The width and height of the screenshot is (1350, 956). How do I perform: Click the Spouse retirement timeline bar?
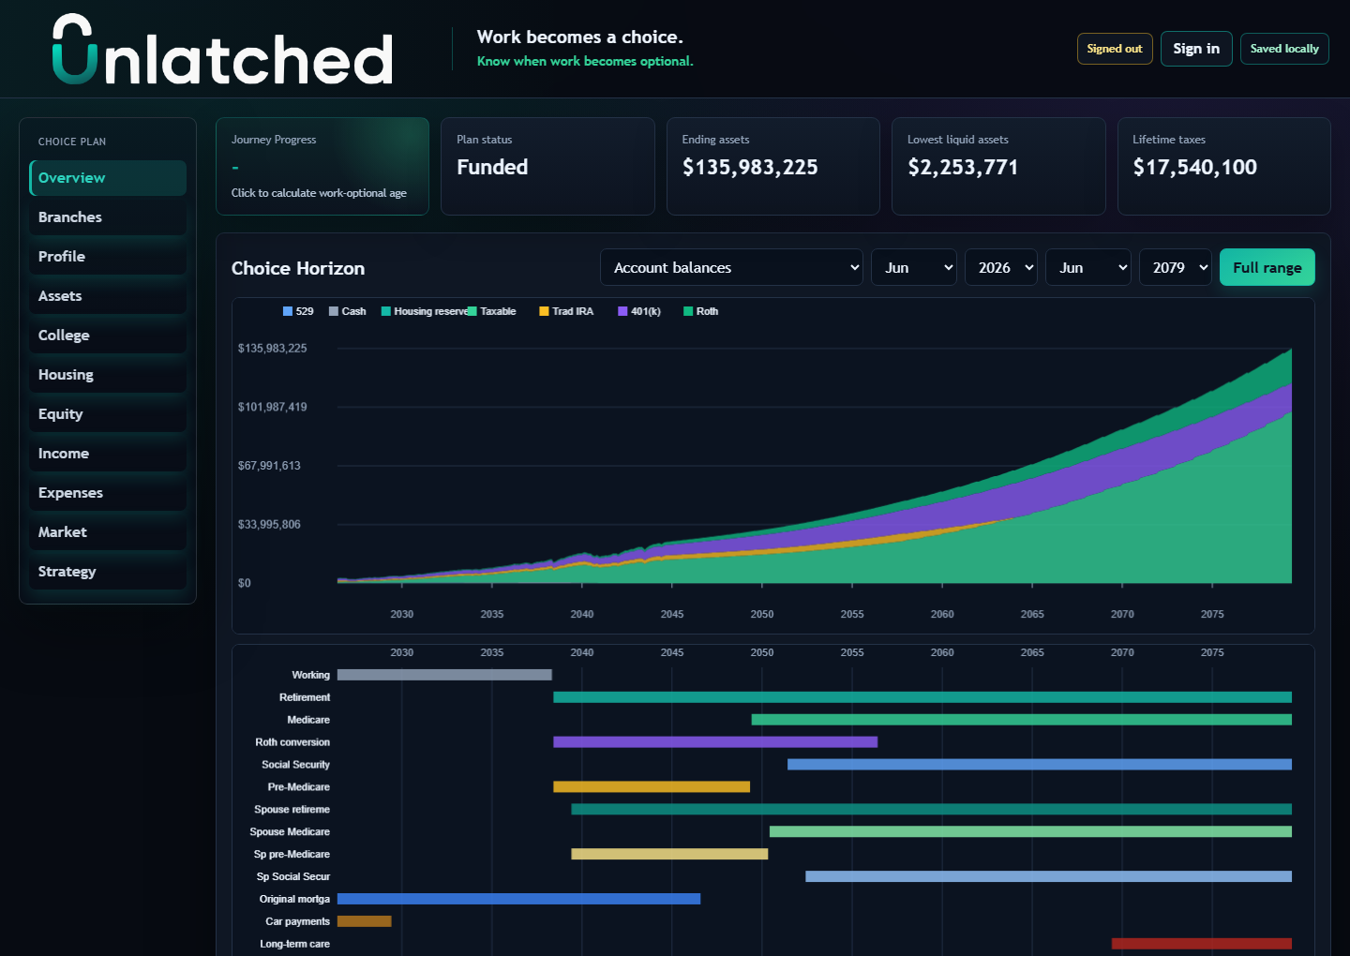932,810
